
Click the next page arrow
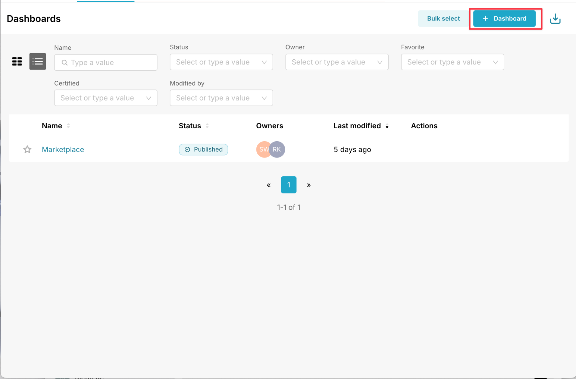[x=309, y=185]
